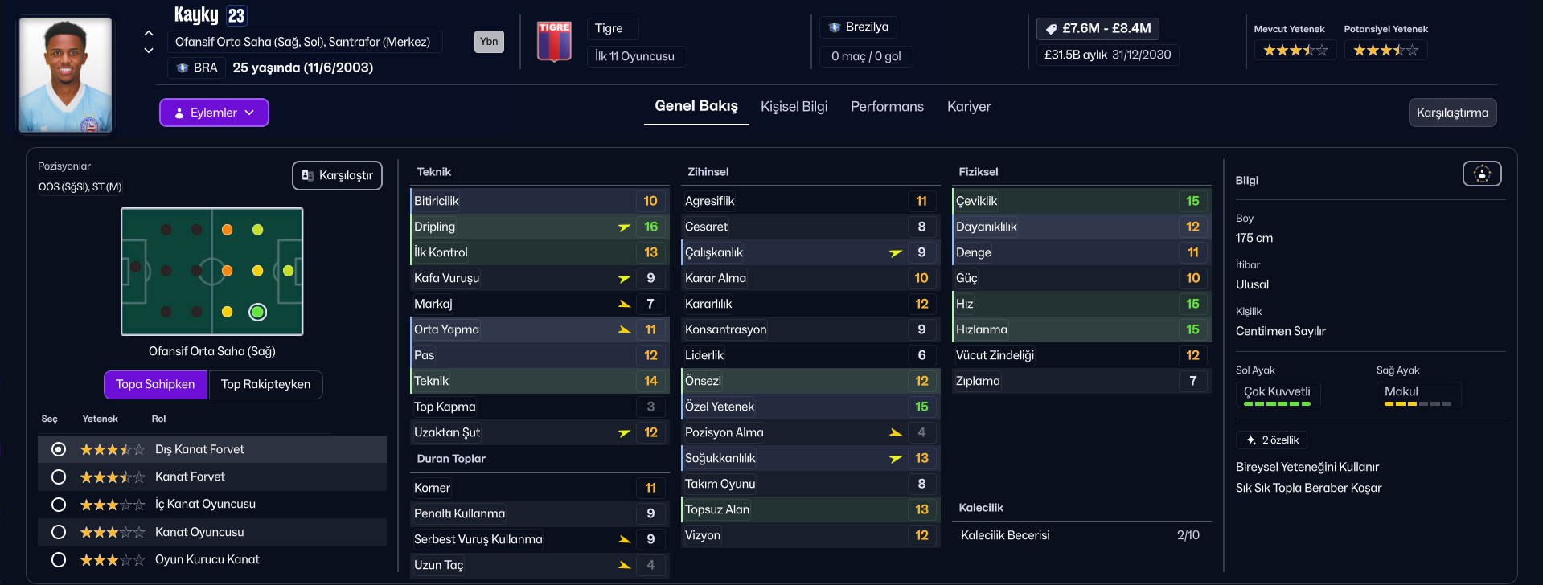Switch to Top Rakipteyken view

(265, 385)
